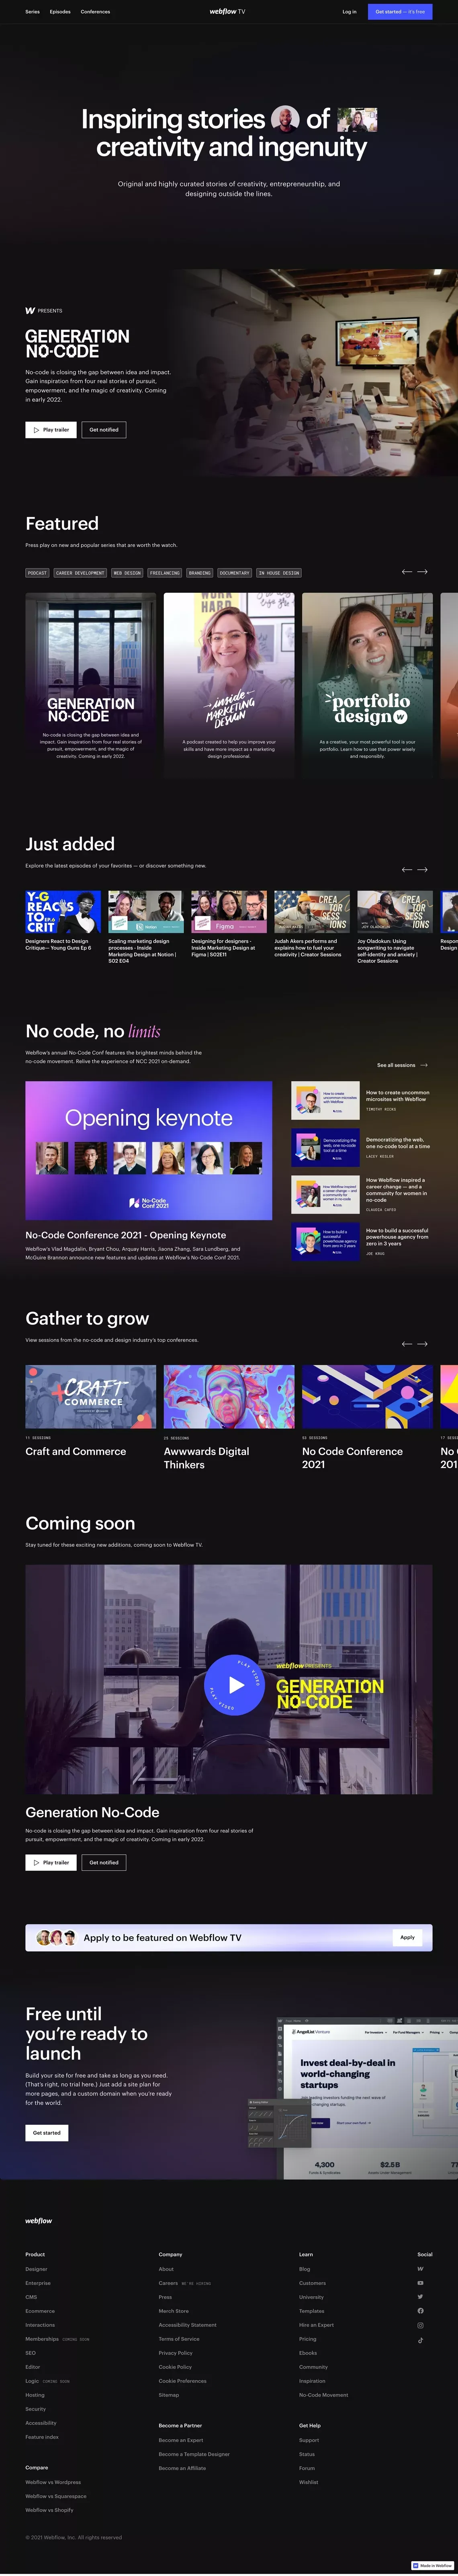This screenshot has width=458, height=2576.
Task: Click Get notified in the hero section
Action: 104,429
